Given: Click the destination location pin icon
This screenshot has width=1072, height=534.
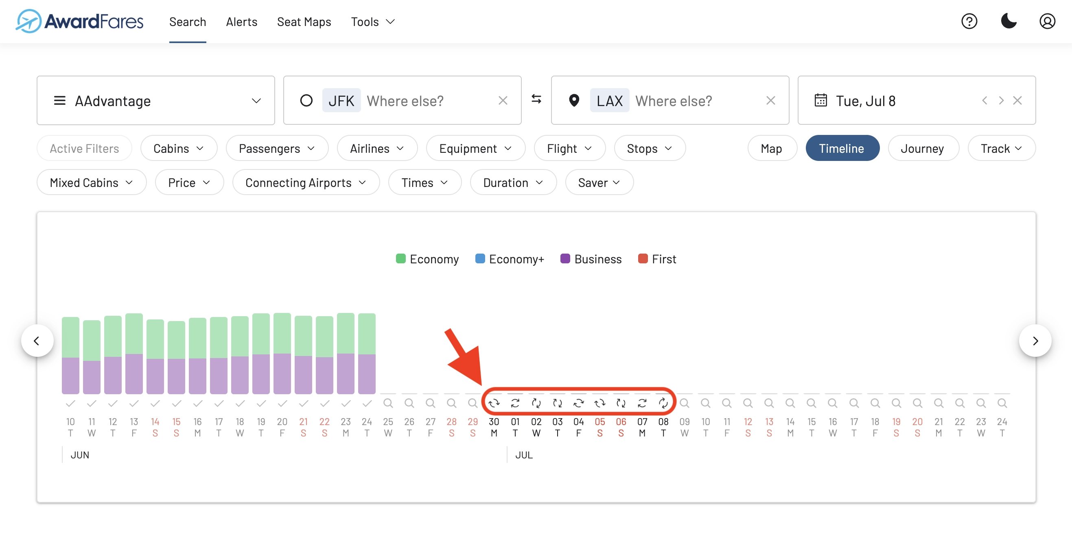Looking at the screenshot, I should (574, 100).
